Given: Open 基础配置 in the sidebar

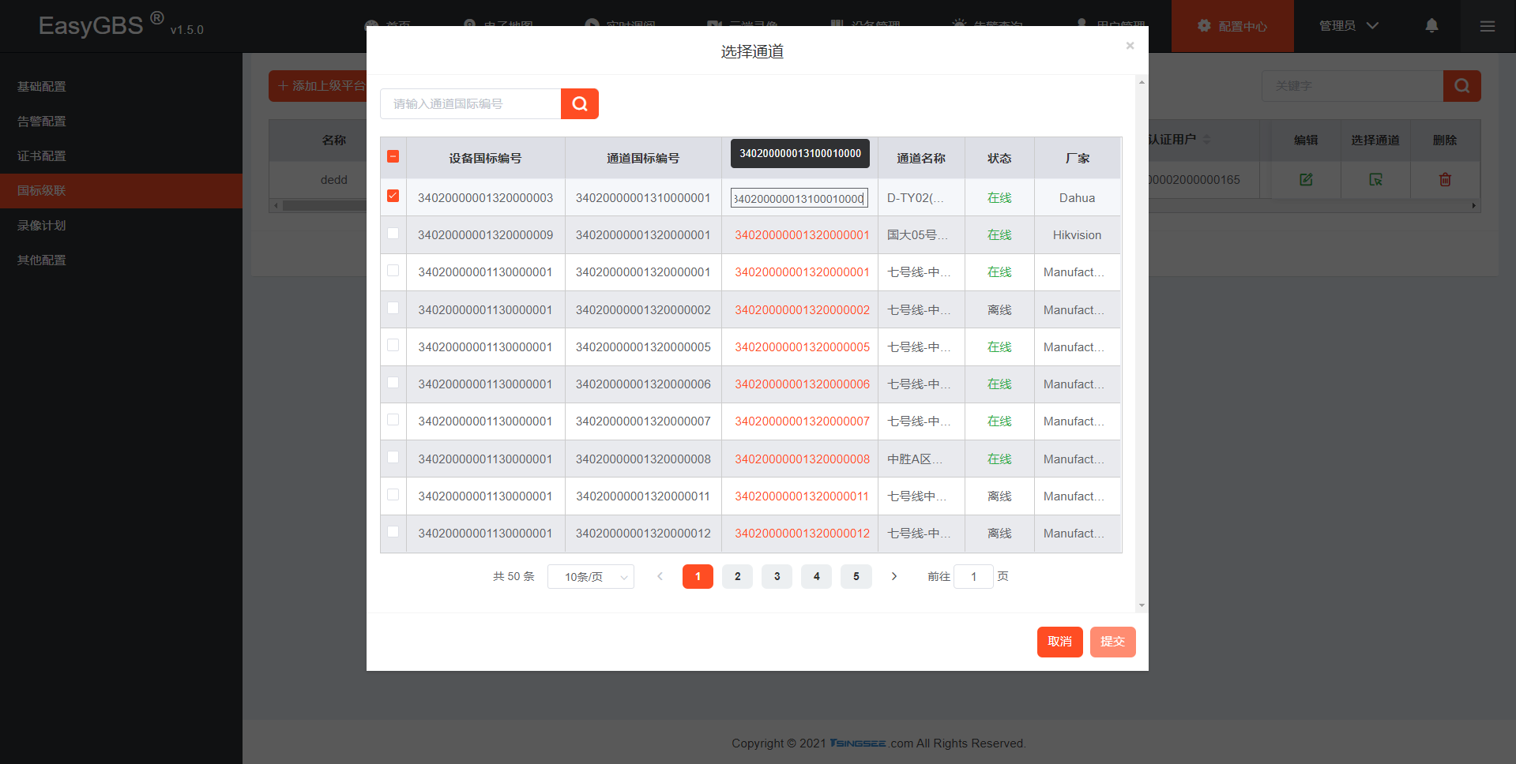Looking at the screenshot, I should [x=42, y=87].
